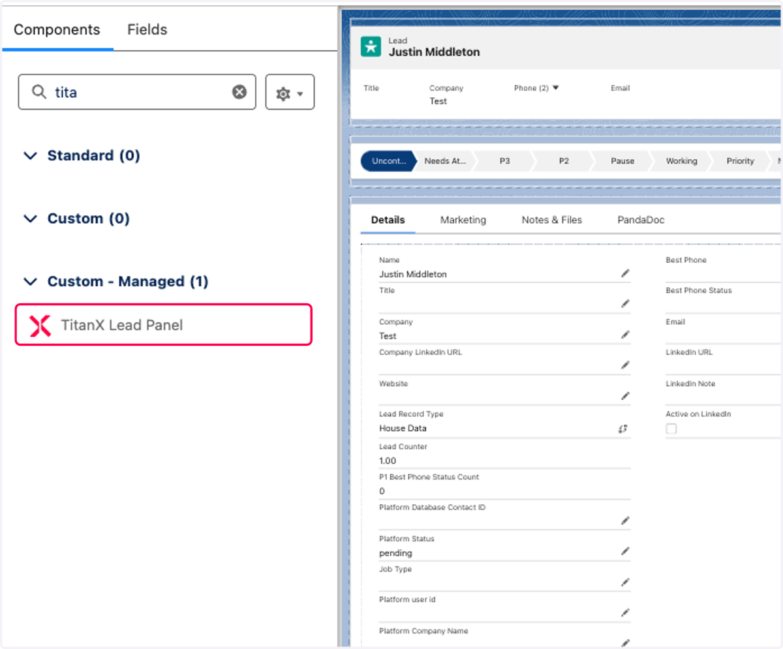
Task: Click the Best Phone field label
Action: coord(686,260)
